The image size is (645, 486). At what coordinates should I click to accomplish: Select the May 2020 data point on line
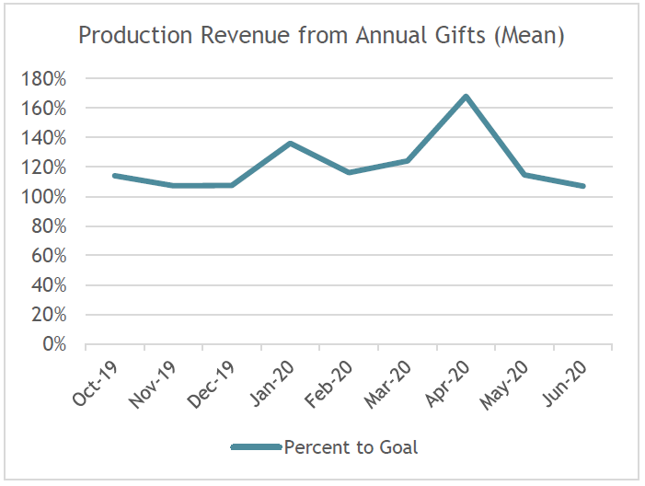[524, 175]
